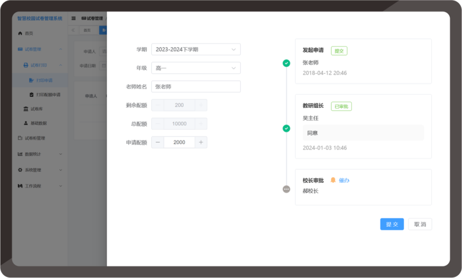The image size is (462, 278).
Task: Switch to the 首页 tab in tab bar
Action: 87,30
